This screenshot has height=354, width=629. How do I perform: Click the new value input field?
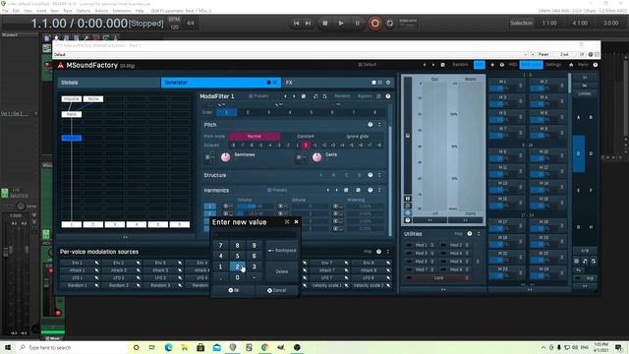256,234
